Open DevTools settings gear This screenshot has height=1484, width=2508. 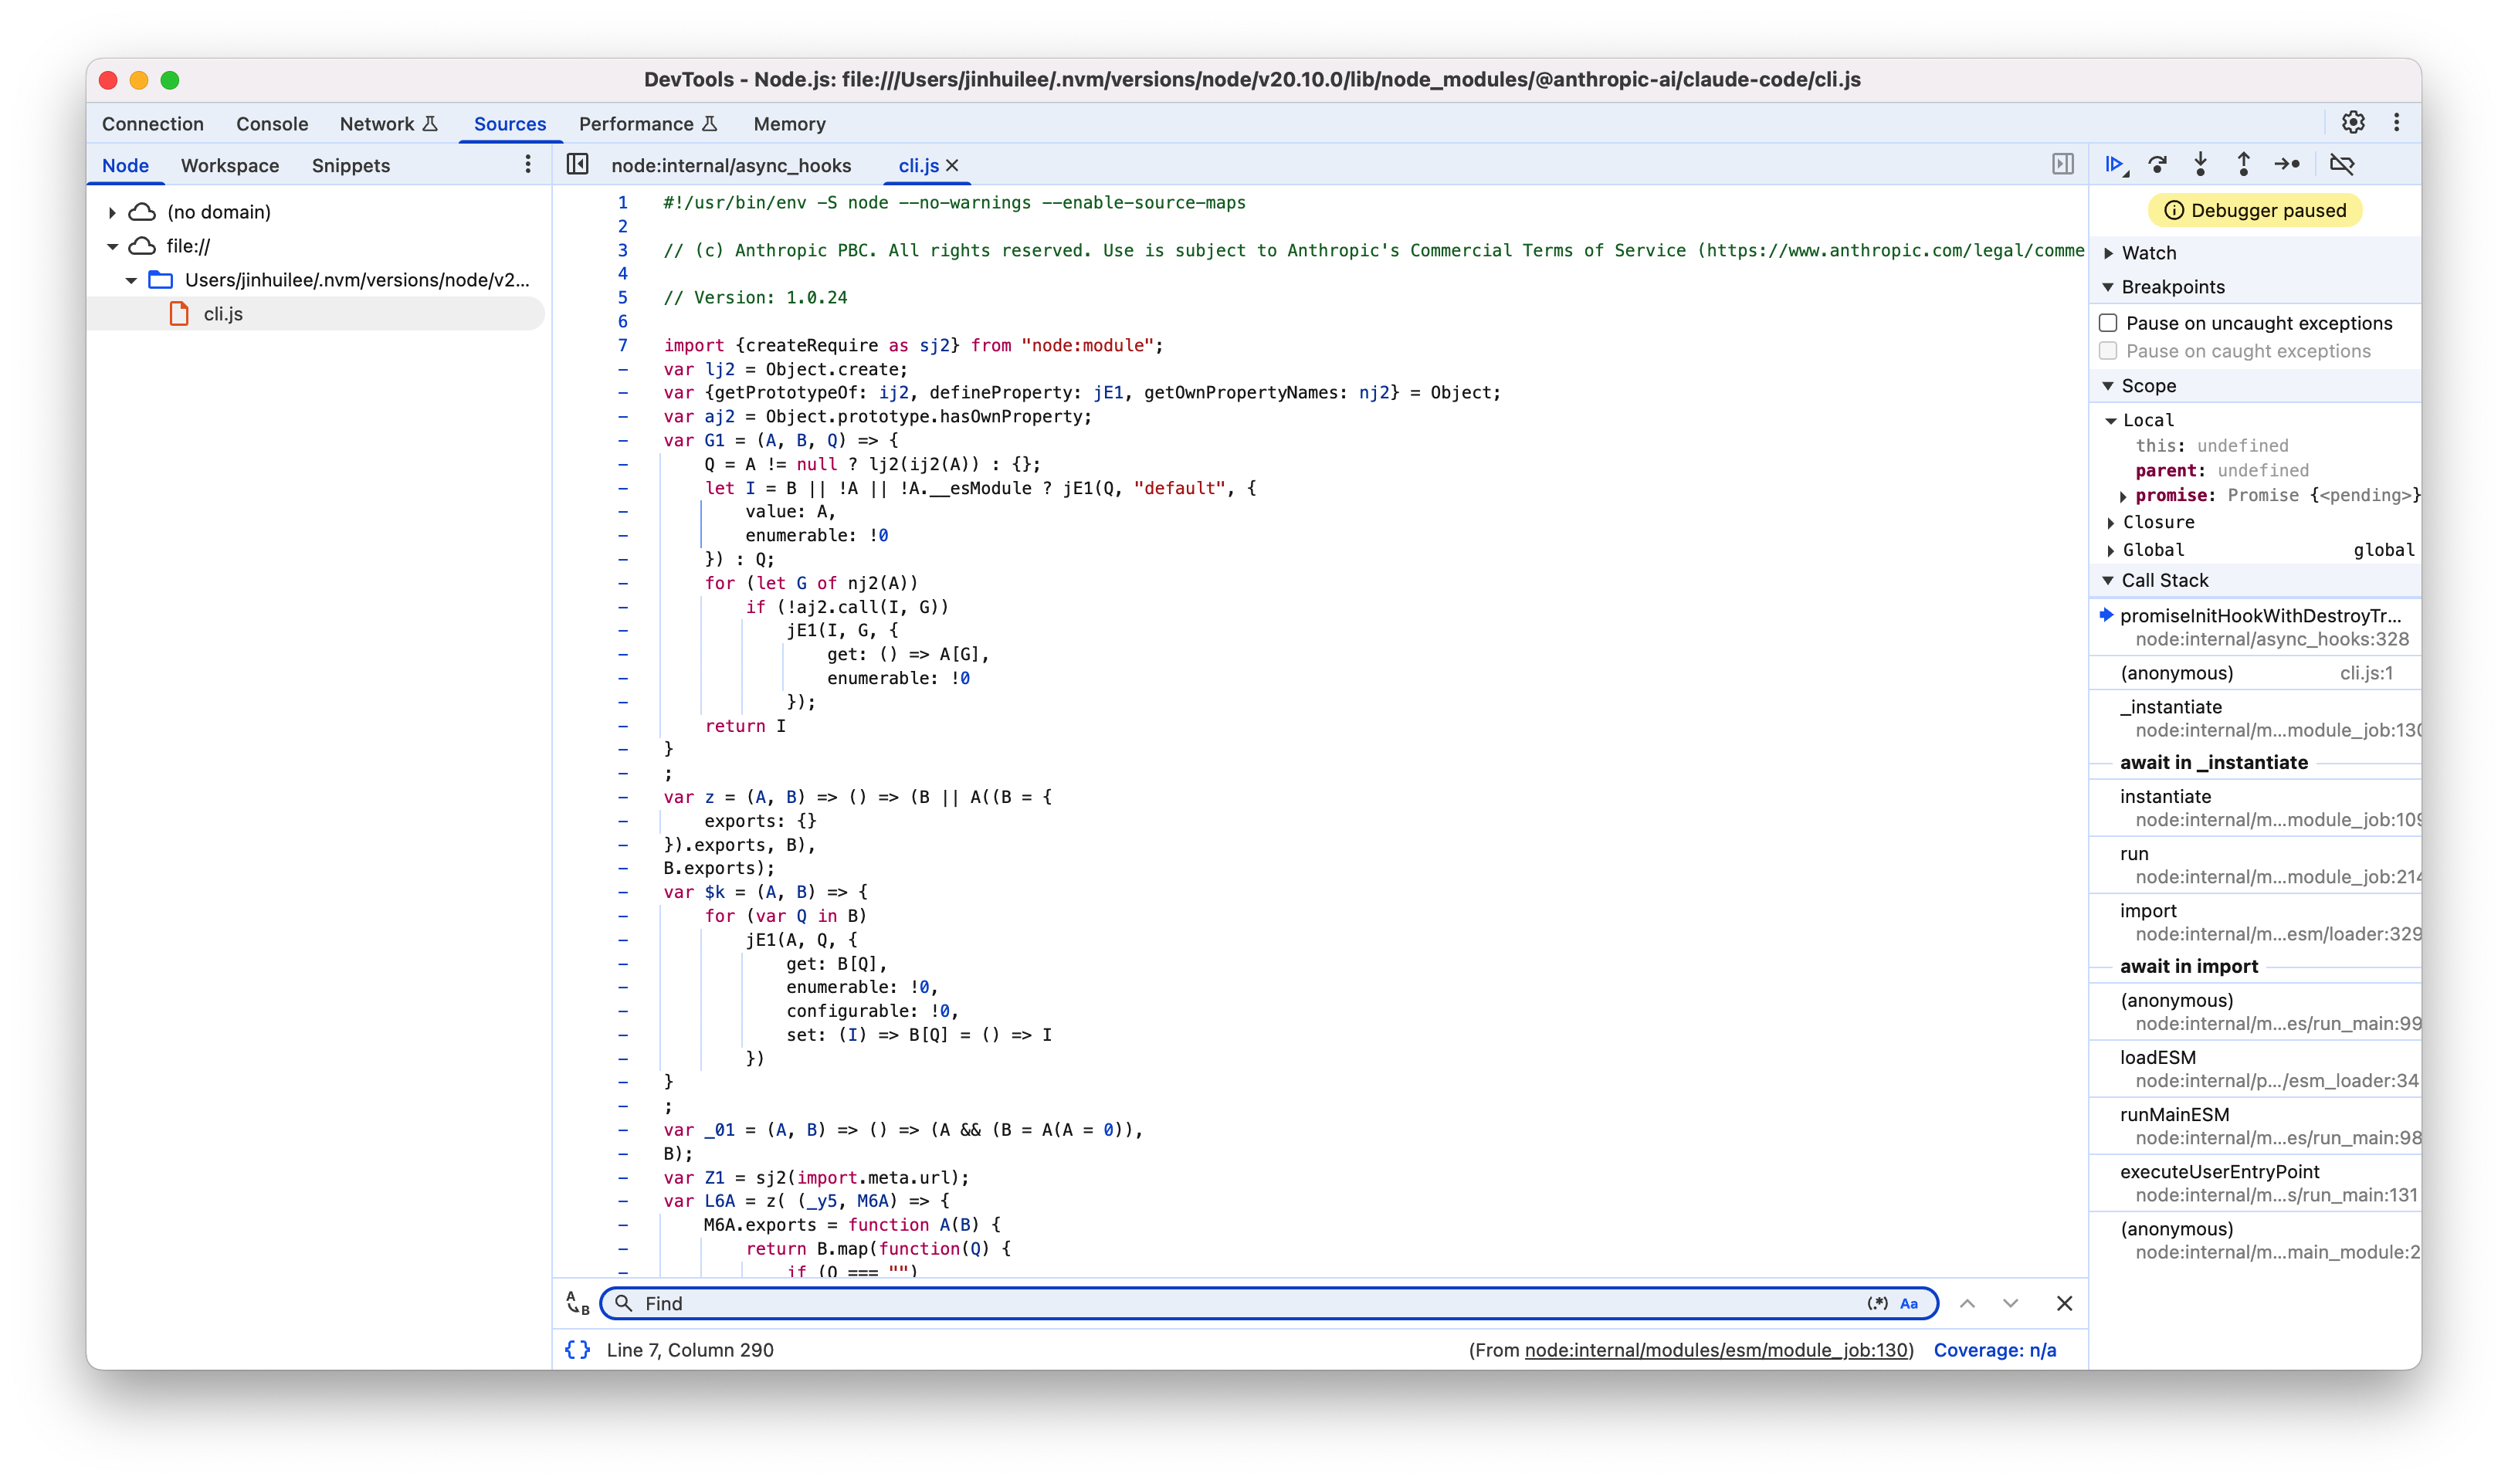[2353, 122]
